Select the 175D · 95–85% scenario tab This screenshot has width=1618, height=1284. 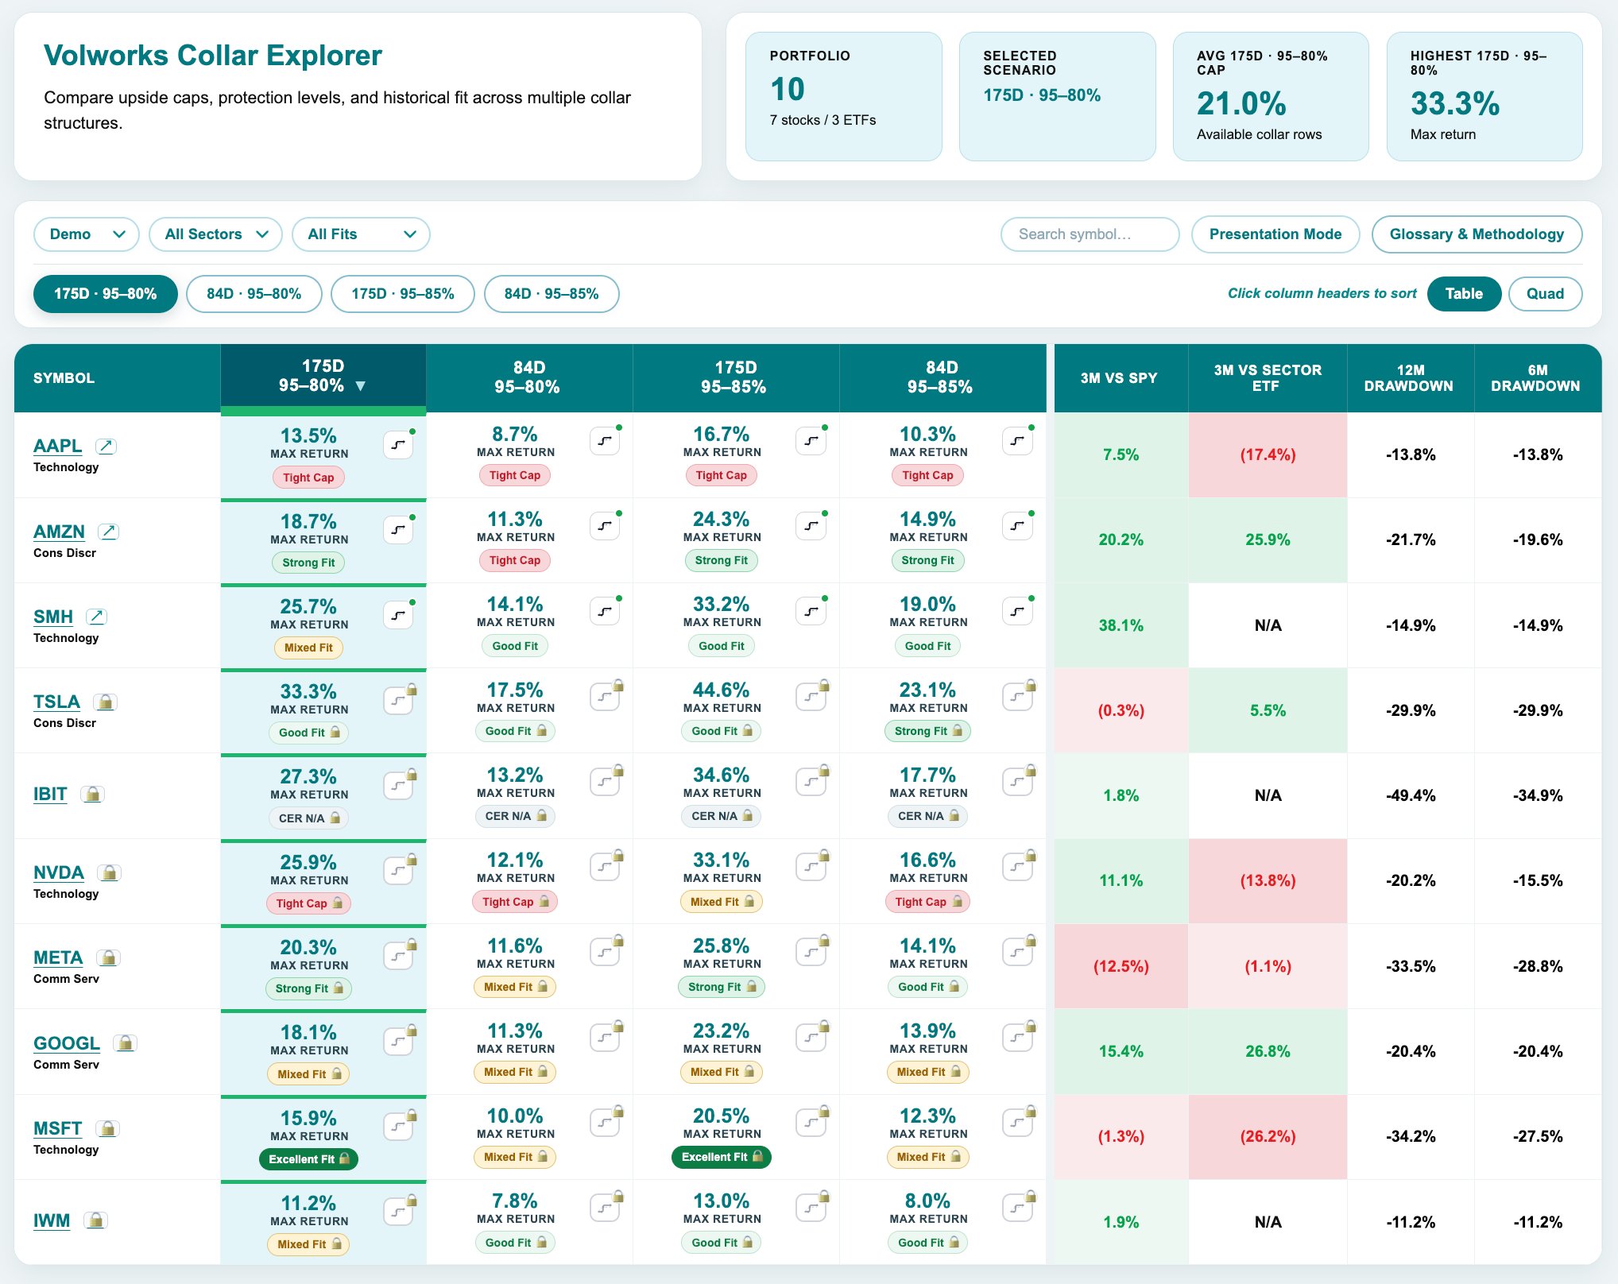403,294
